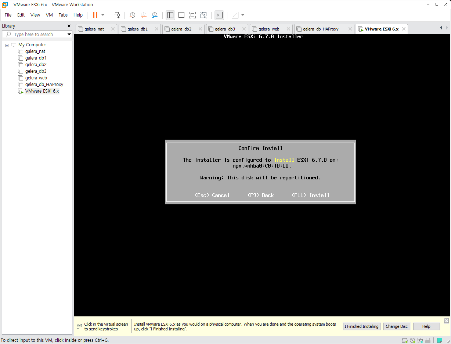Open the Tabs menu
Viewport: 451px width, 344px height.
tap(63, 15)
